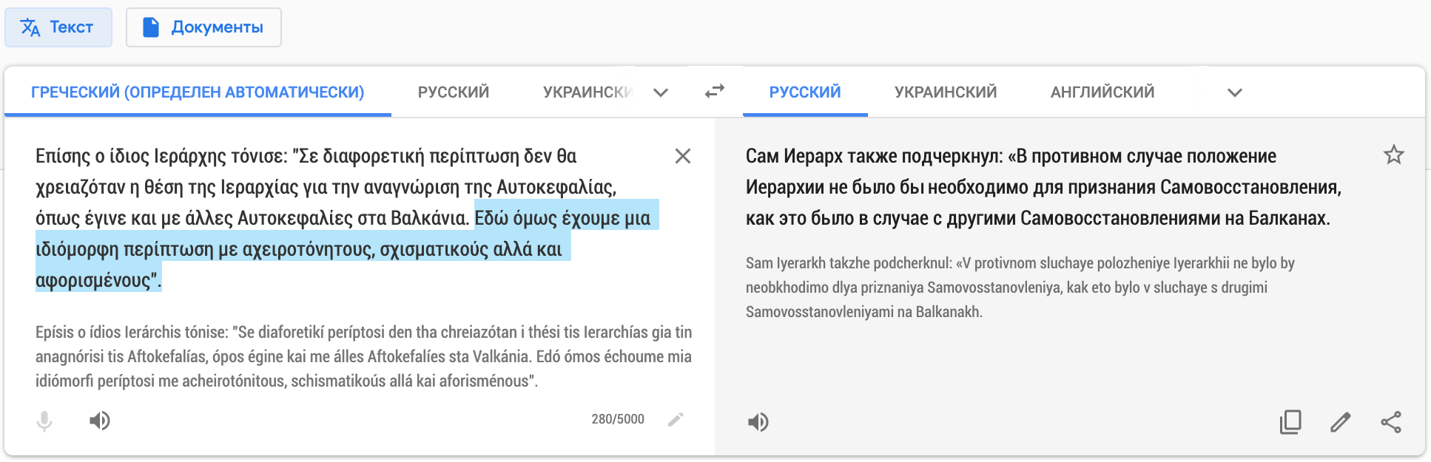
Task: Expand the source language list
Action: tap(661, 92)
